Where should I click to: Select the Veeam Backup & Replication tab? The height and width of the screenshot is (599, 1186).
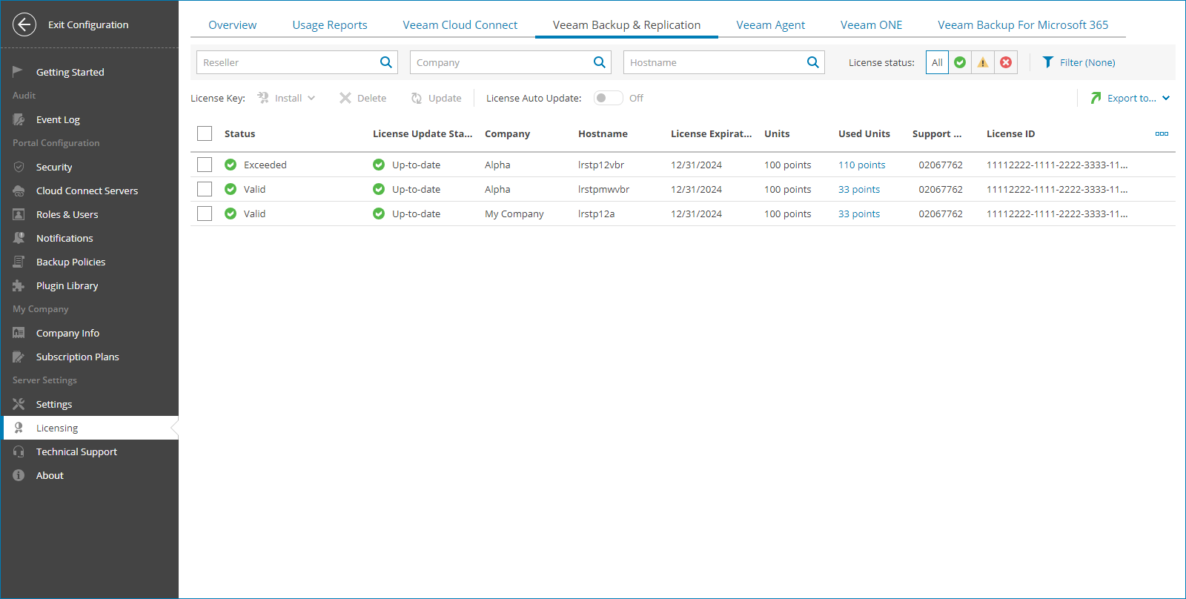(626, 24)
